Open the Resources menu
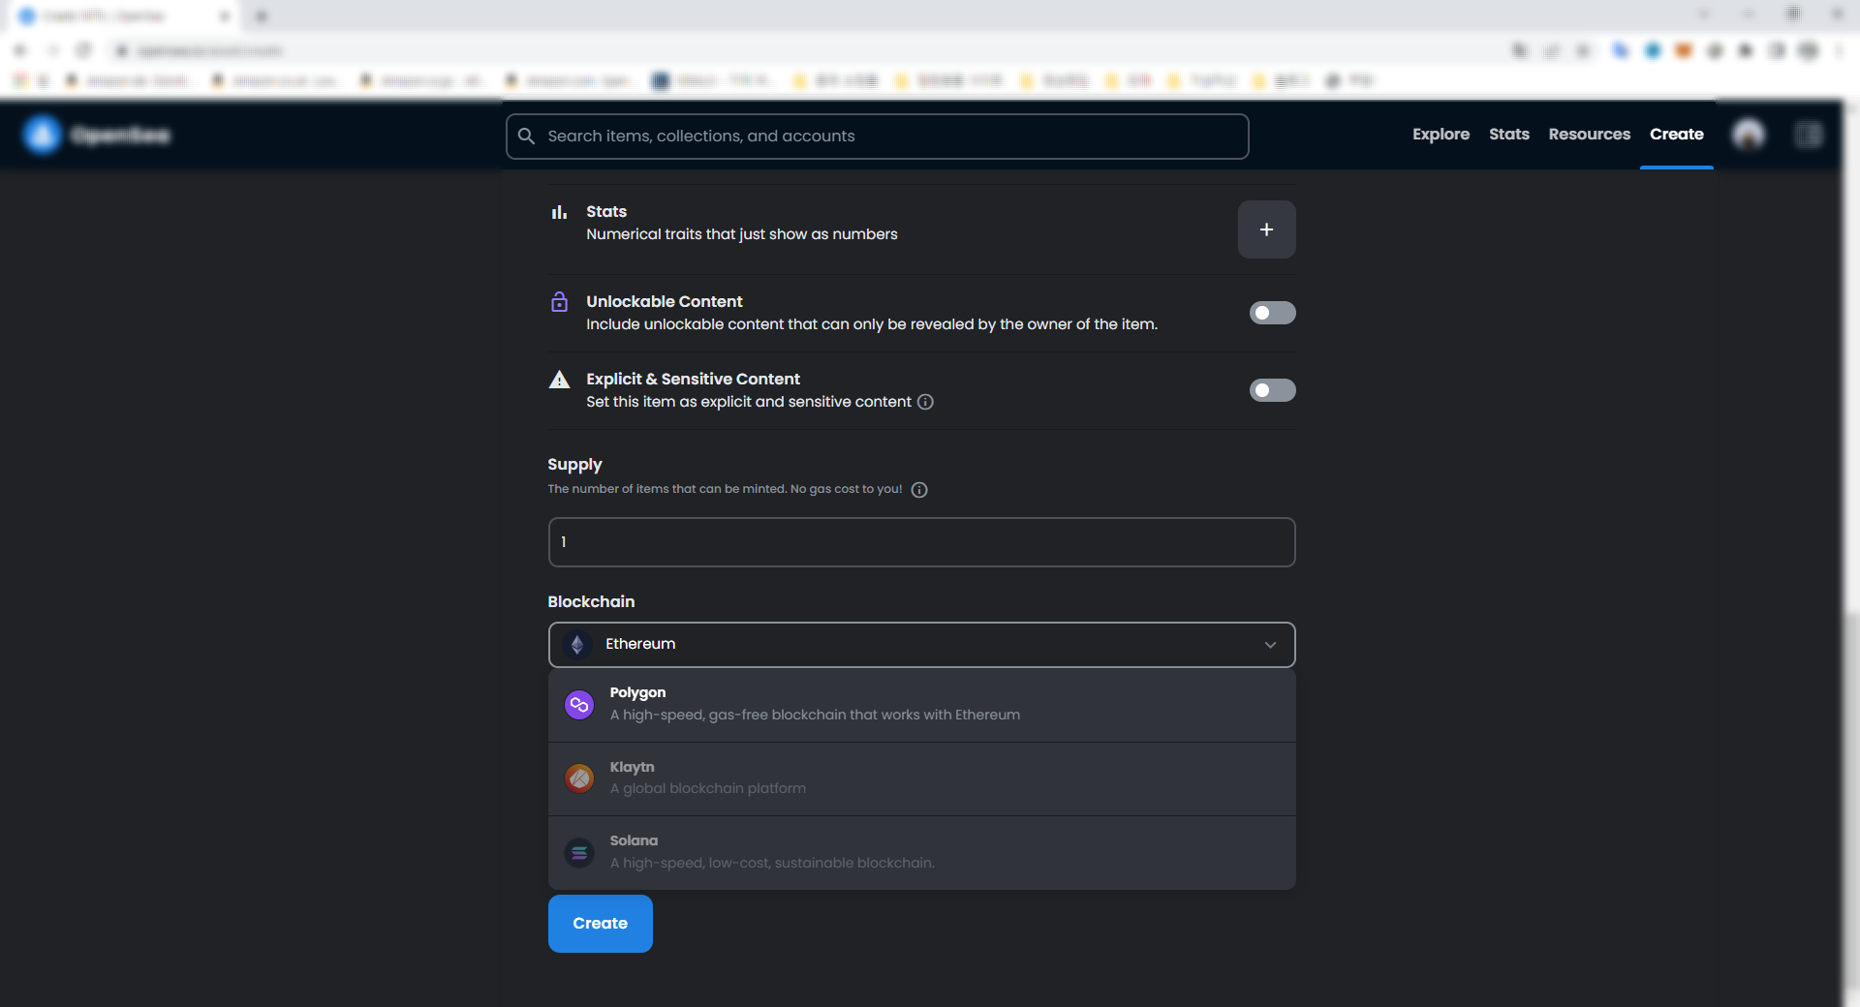This screenshot has height=1007, width=1860. pyautogui.click(x=1589, y=135)
